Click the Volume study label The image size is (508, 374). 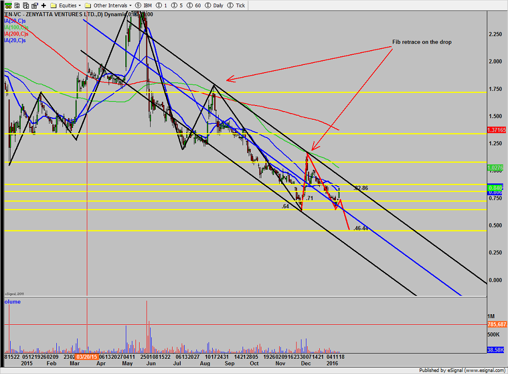(x=12, y=302)
